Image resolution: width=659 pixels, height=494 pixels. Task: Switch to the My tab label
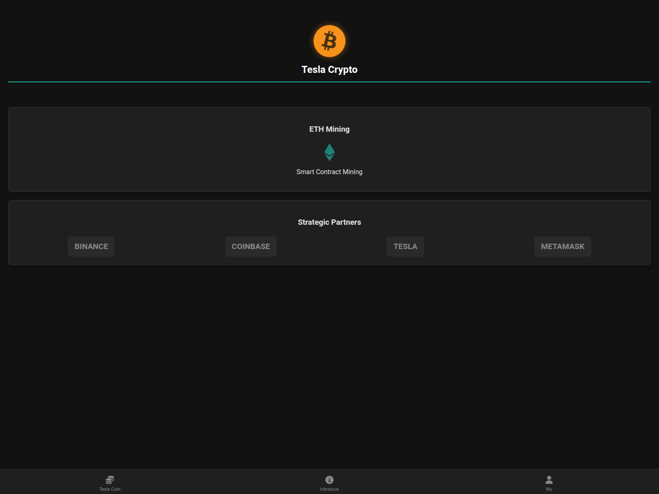click(549, 489)
